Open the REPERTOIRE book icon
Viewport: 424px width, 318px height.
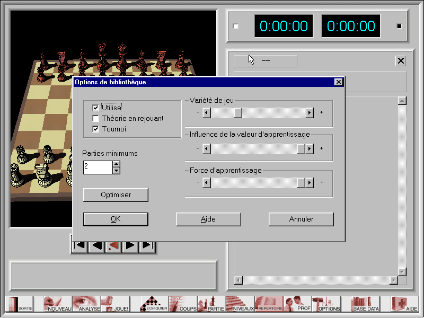coord(269,304)
